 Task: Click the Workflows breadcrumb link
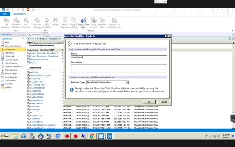[x=53, y=39]
